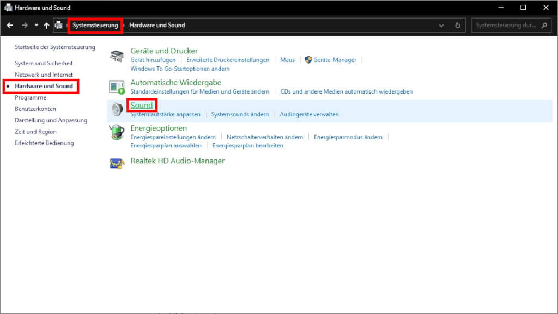Open Darstellung und Anpassung category

pyautogui.click(x=51, y=120)
